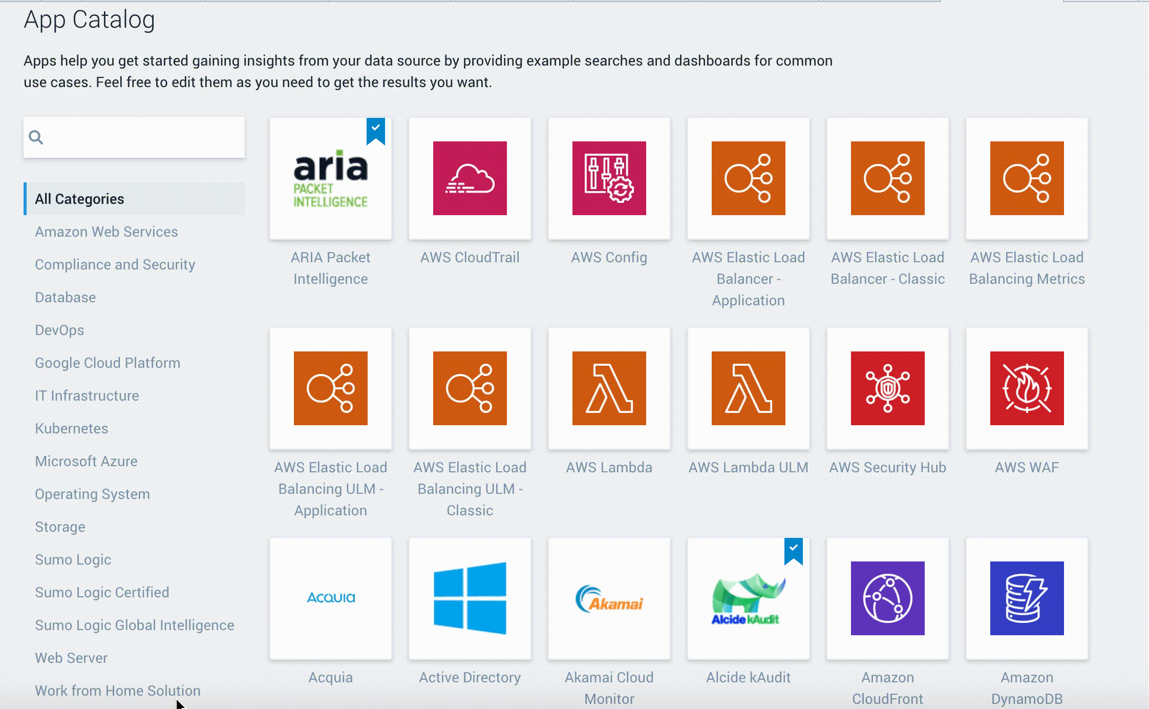Open the AWS CloudTrail app icon
1149x709 pixels.
[470, 178]
